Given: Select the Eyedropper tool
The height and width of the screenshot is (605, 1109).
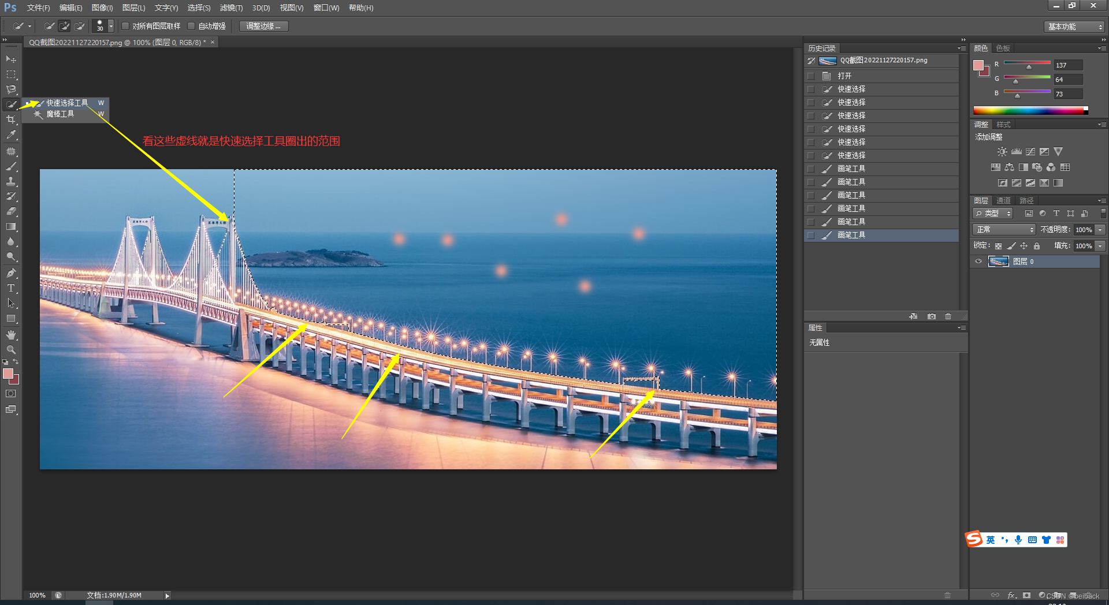Looking at the screenshot, I should [11, 135].
